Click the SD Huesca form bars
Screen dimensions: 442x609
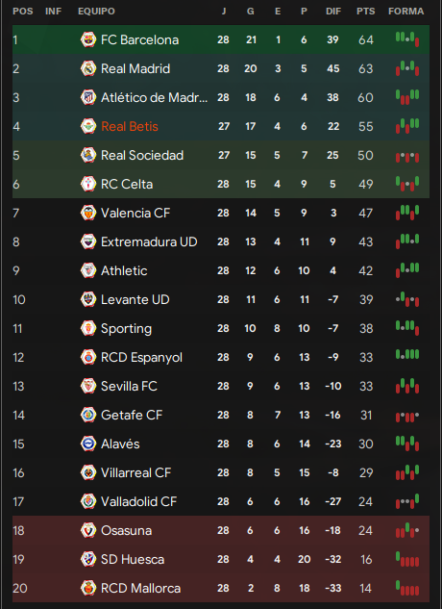[x=407, y=559]
